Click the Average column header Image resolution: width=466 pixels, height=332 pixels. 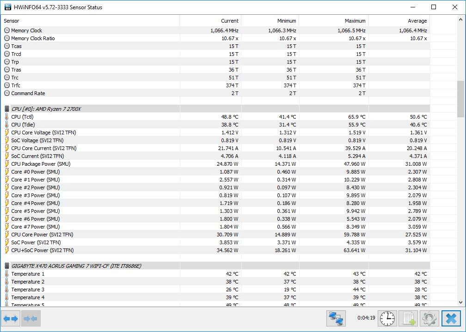click(399, 21)
